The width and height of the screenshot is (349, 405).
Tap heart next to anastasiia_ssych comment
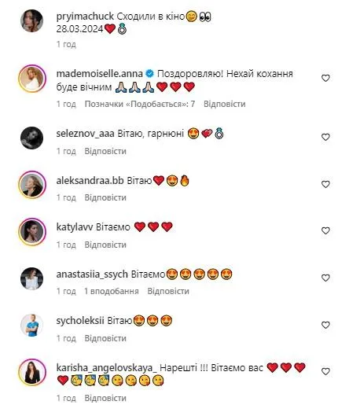click(325, 278)
